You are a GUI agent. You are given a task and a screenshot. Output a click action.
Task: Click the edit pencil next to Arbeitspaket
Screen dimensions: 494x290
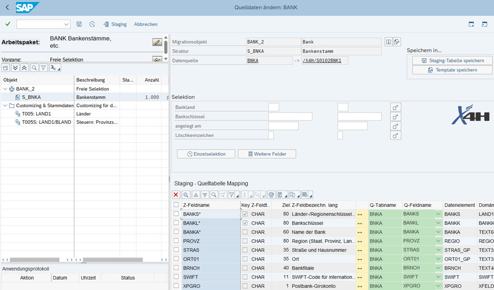(157, 42)
